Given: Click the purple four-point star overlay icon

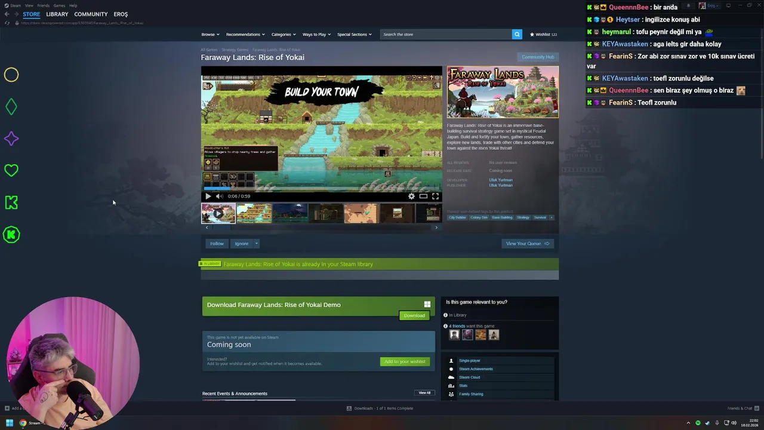Looking at the screenshot, I should pos(11,139).
